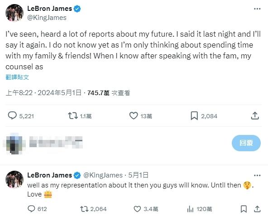The width and height of the screenshot is (268, 216).
Task: Like the main tweet with the heart icon
Action: [134, 116]
